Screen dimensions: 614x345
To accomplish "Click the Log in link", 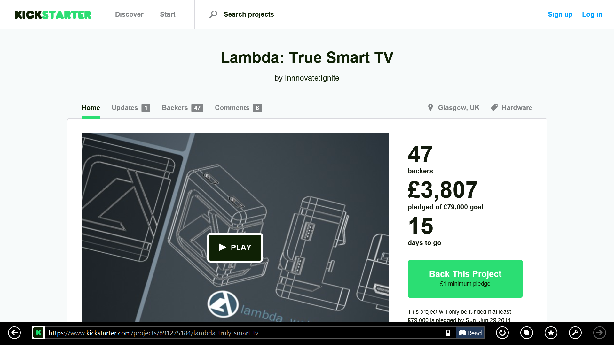I will [592, 14].
